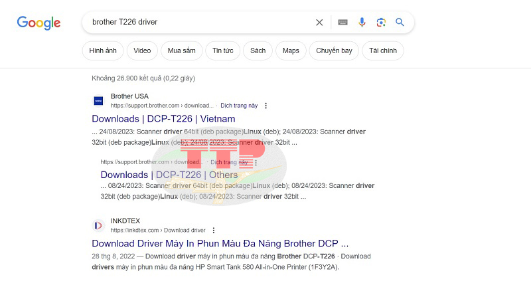The image size is (531, 287).
Task: Open Downloads | DCP-T226 | Others result
Action: [169, 175]
